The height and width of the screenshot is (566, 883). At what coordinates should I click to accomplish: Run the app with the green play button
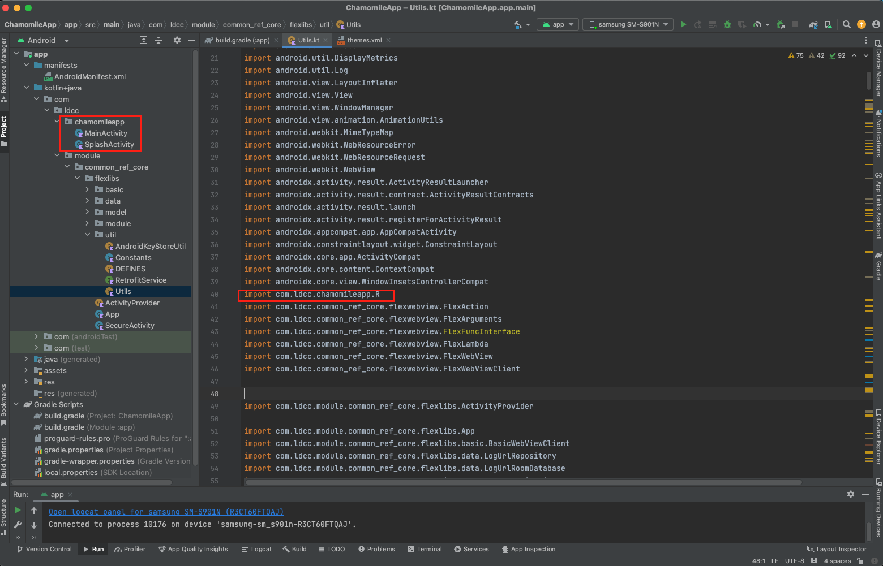click(x=683, y=24)
